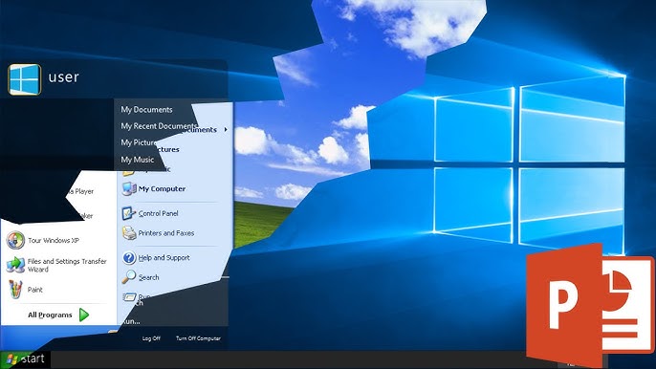Click the Help and Support question mark icon
This screenshot has width=656, height=369.
[x=129, y=257]
